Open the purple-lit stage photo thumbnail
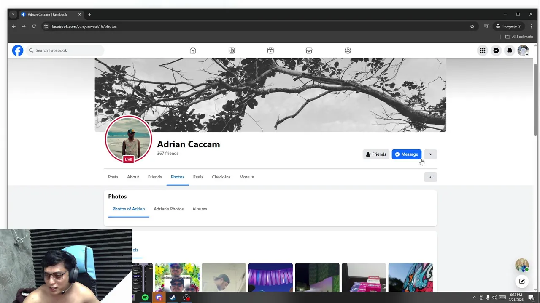This screenshot has height=303, width=540. pyautogui.click(x=270, y=277)
